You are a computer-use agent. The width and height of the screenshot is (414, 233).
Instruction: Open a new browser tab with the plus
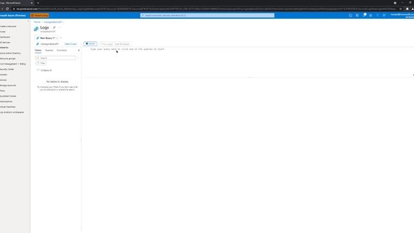(x=38, y=3)
